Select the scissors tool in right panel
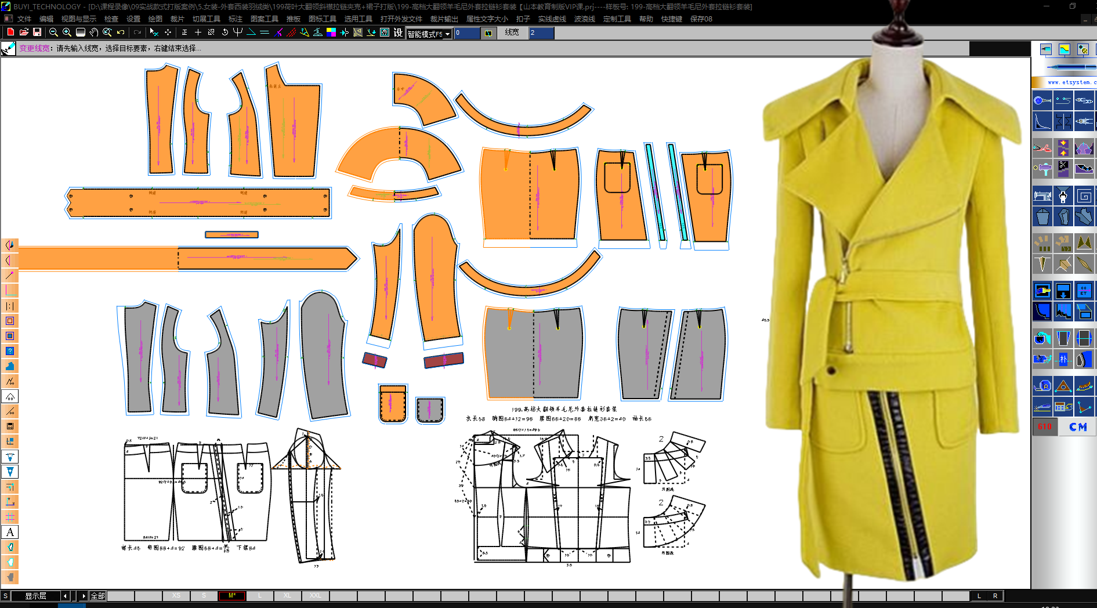Screen dimensions: 1097x608 1042,148
